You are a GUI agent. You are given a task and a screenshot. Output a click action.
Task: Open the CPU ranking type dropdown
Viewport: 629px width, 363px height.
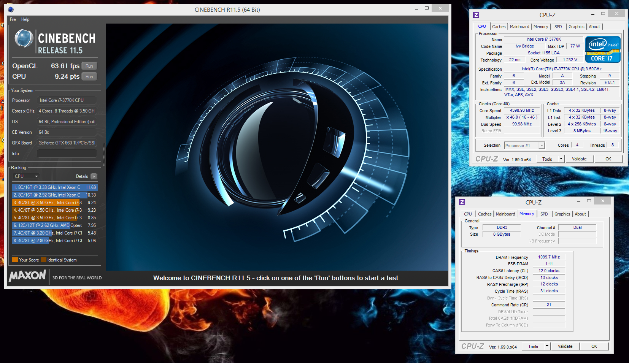tap(26, 176)
